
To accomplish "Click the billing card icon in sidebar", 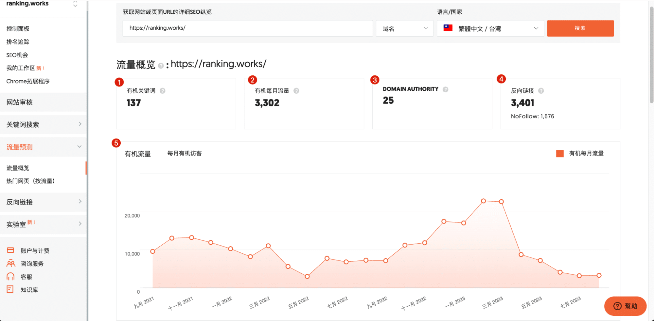I will point(10,250).
